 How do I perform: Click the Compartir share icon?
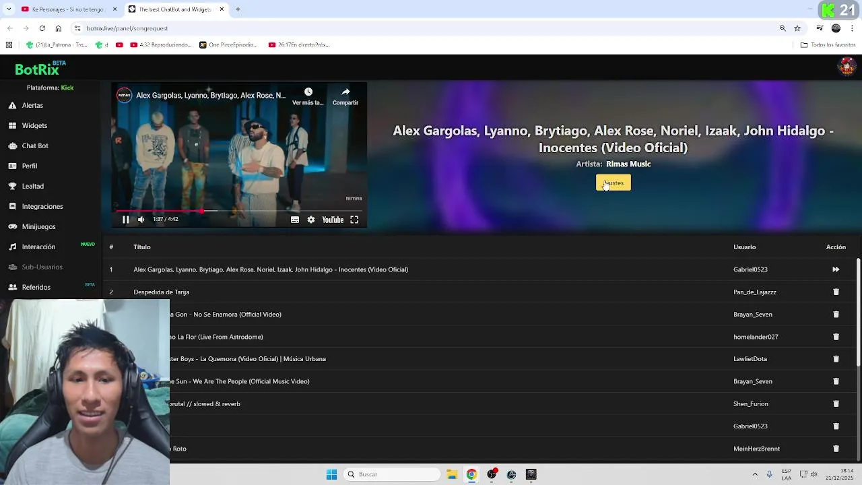tap(345, 92)
